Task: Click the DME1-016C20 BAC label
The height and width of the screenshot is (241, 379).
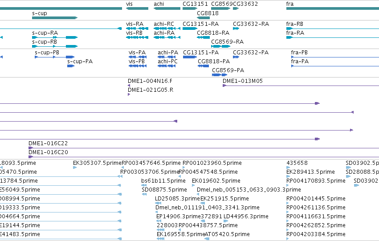Action: [48, 152]
